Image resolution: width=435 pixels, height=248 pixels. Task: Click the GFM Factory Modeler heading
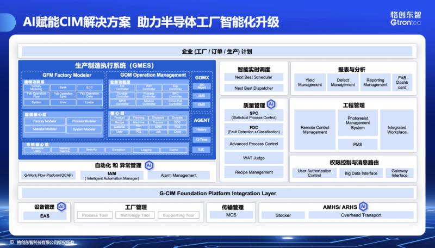coord(67,75)
